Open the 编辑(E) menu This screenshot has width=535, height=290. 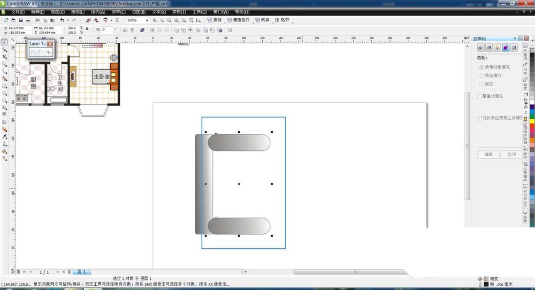(x=37, y=12)
